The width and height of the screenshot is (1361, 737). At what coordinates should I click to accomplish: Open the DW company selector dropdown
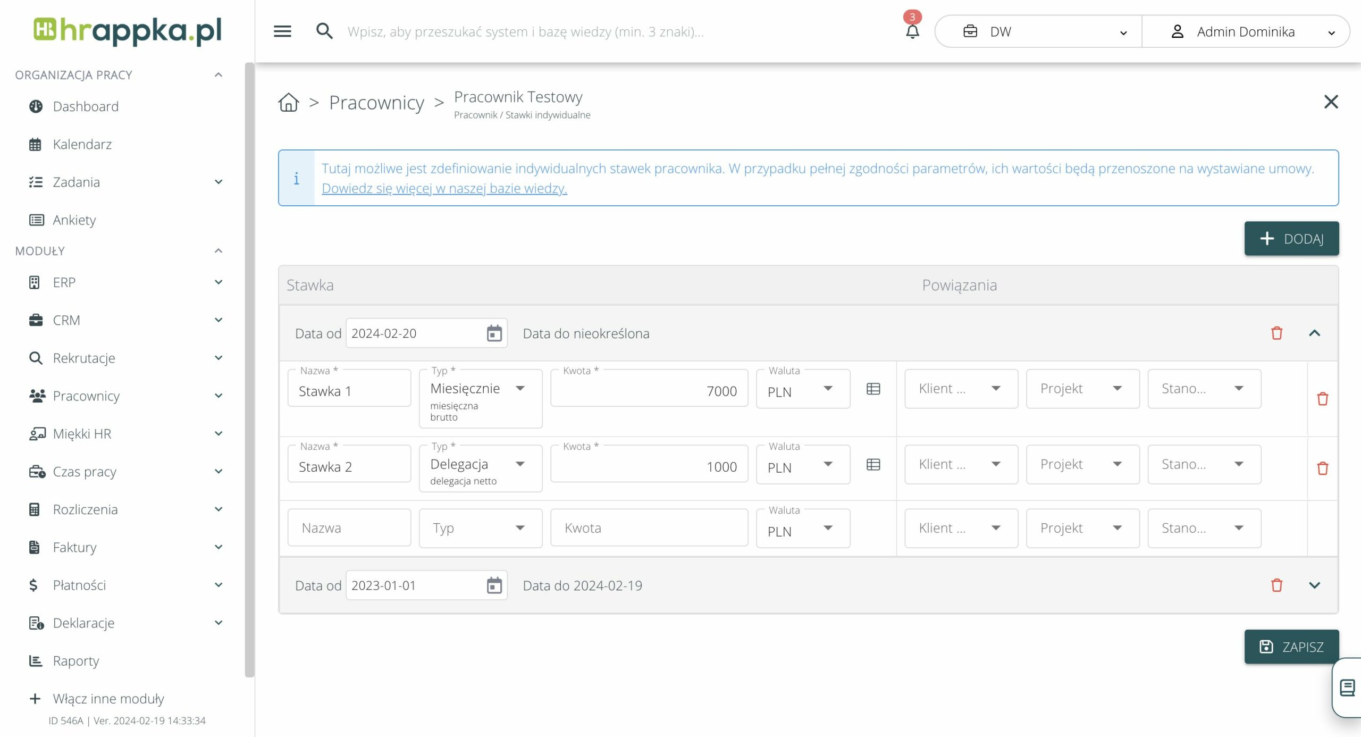1038,32
